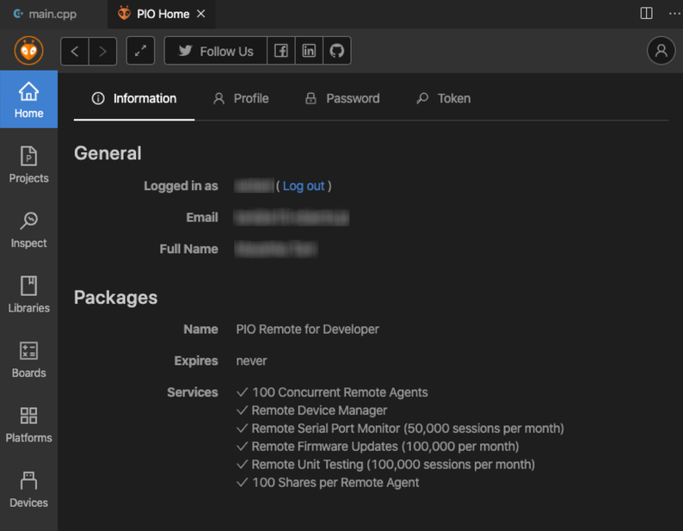Click the PlatformIO alien logo icon
Screen dimensions: 683x531
28,51
